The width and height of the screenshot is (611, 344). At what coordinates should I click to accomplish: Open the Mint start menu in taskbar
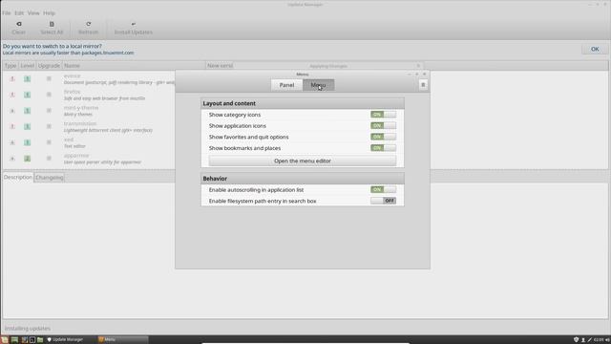4,340
